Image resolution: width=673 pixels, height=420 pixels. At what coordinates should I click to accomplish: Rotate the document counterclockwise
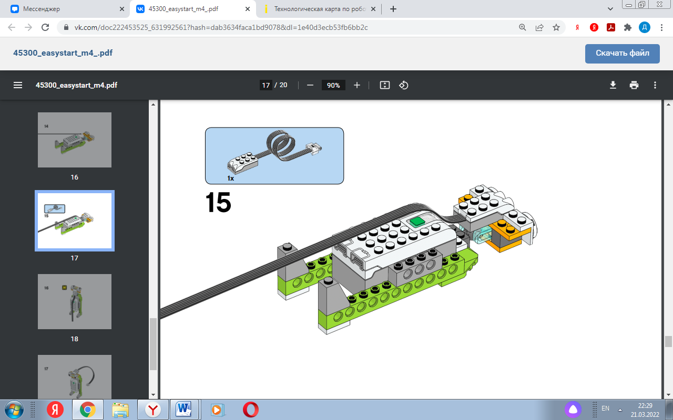point(404,85)
